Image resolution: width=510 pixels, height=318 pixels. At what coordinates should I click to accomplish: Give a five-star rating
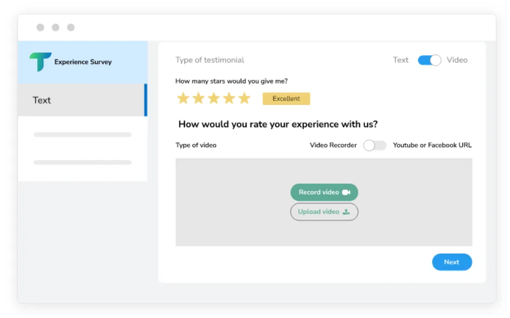244,98
